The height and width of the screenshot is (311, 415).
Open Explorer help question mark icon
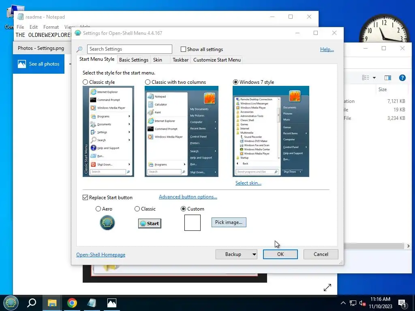[402, 78]
